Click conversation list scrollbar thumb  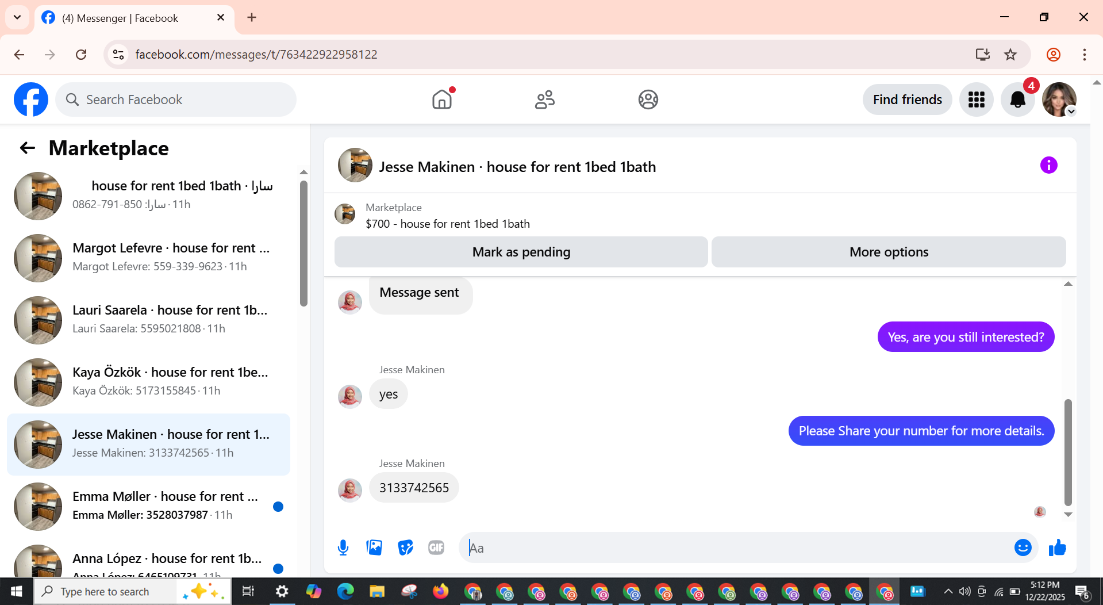[303, 243]
